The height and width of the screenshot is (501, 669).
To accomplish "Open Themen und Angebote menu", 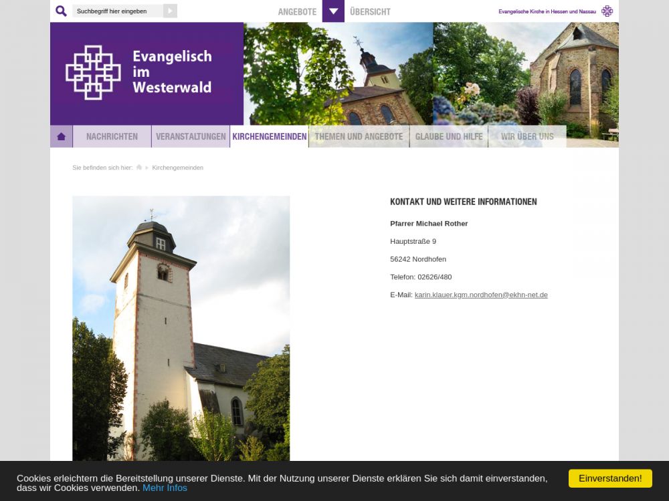I will 359,136.
